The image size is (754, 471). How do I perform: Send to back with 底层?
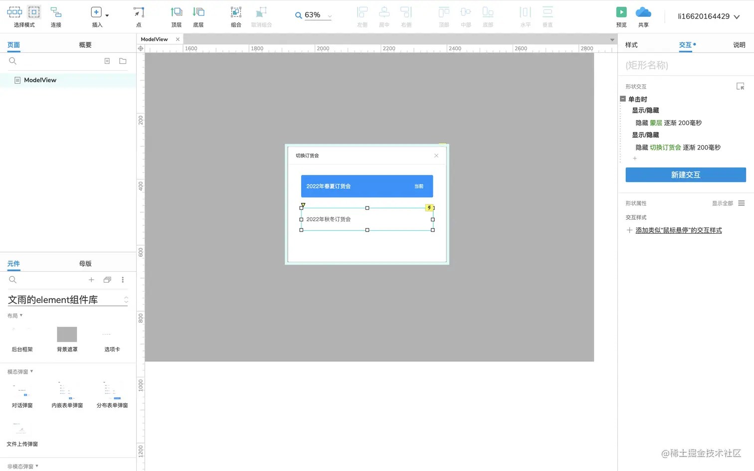(198, 16)
